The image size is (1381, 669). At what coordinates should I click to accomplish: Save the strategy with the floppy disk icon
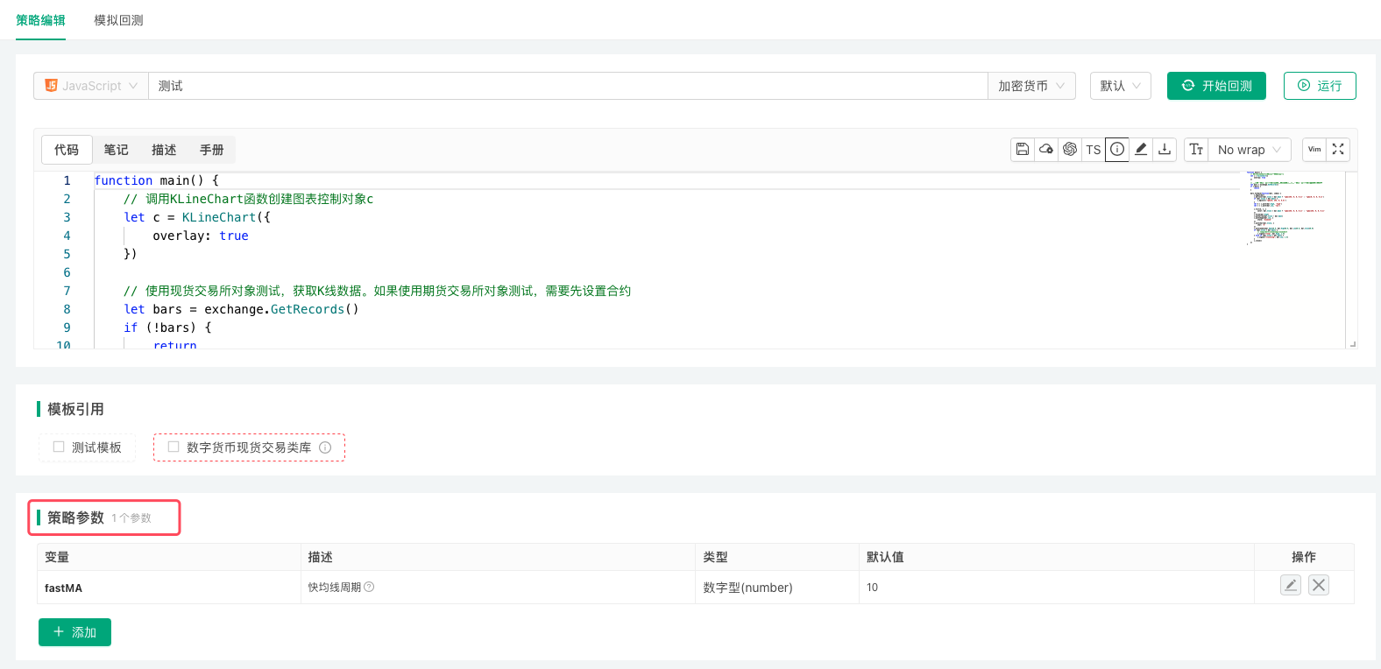tap(1023, 150)
